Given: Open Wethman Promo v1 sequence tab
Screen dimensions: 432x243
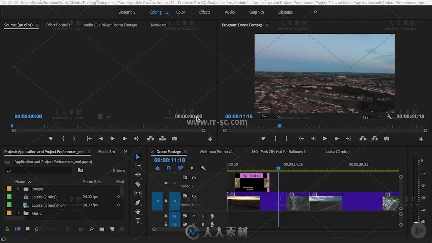Looking at the screenshot, I should (x=216, y=152).
